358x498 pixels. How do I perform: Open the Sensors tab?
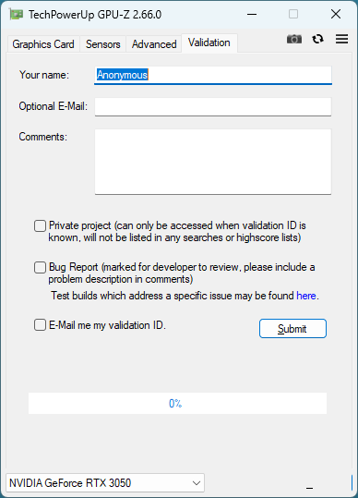pyautogui.click(x=103, y=44)
